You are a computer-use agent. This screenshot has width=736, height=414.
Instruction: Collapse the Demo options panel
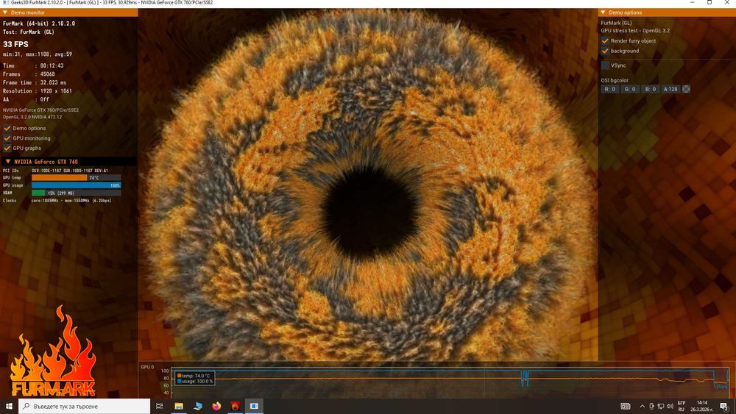click(604, 13)
